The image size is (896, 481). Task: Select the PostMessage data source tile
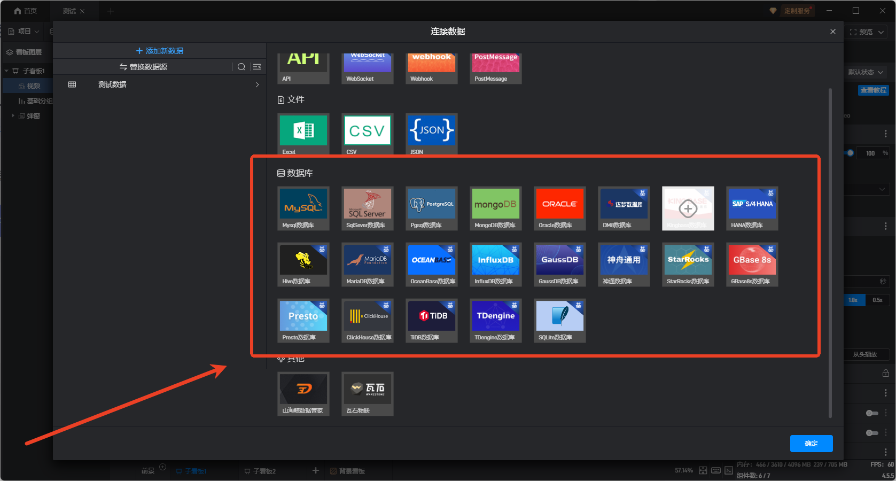pos(496,68)
